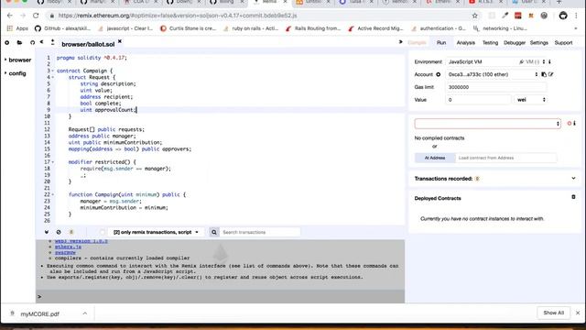
Task: Click the red circle icon beside contract selector
Action: [570, 123]
